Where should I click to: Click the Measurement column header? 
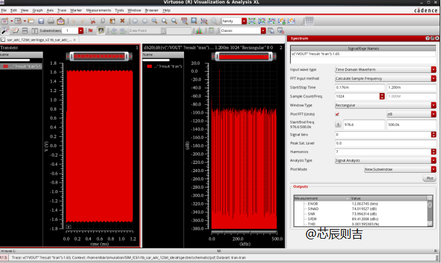click(x=321, y=198)
